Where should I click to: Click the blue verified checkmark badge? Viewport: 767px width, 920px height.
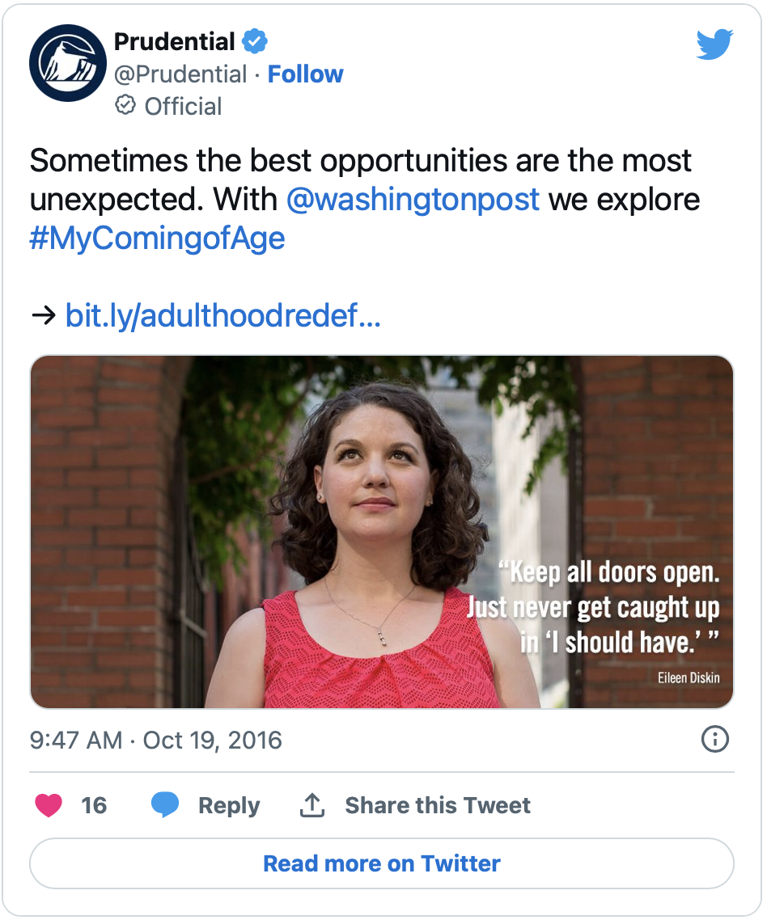tap(256, 40)
